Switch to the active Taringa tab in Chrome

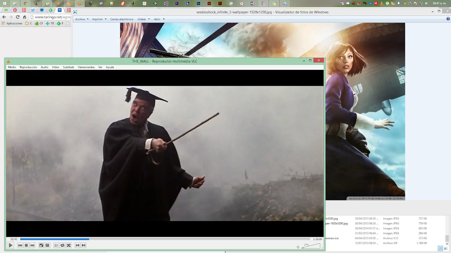pos(60,10)
